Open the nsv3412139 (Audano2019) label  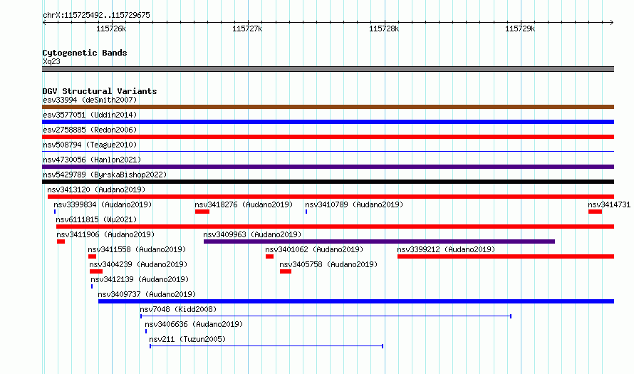(x=140, y=279)
